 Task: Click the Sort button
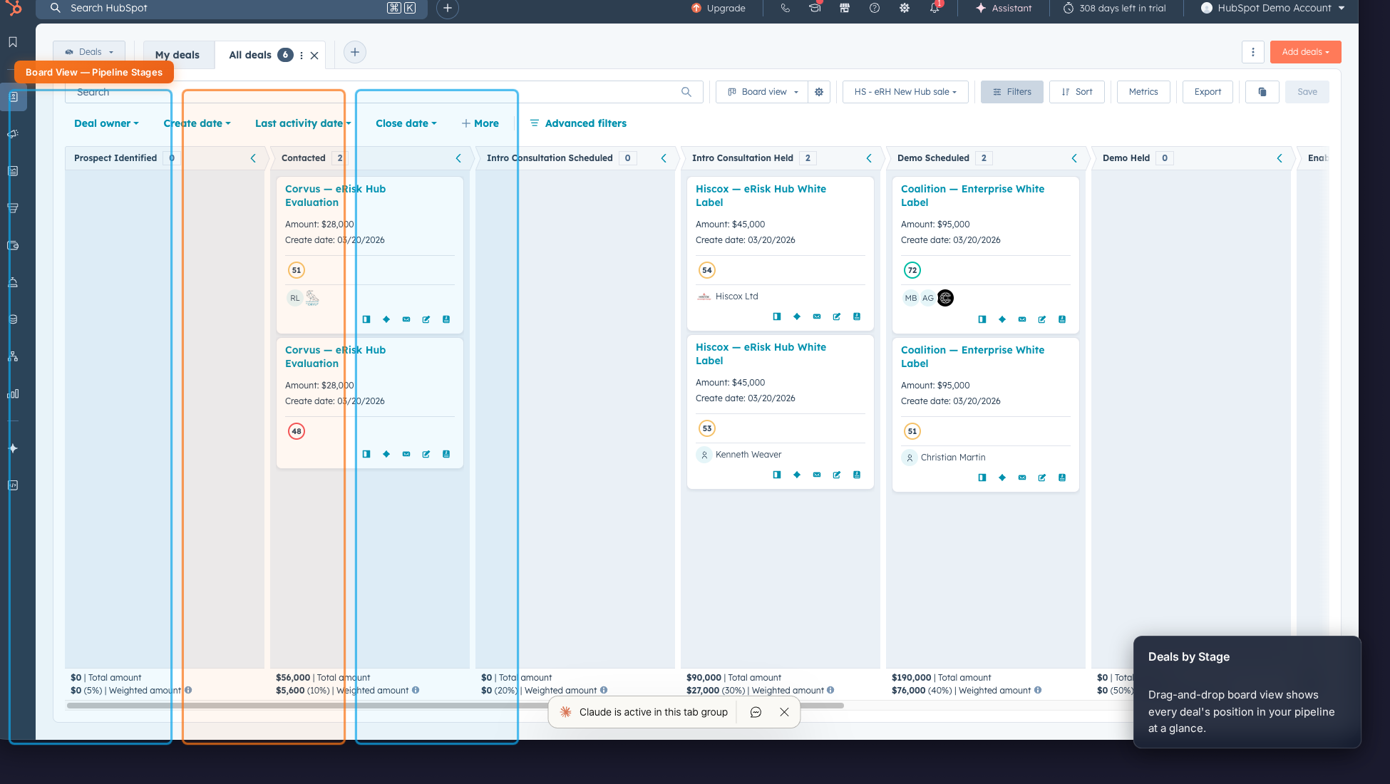1077,92
